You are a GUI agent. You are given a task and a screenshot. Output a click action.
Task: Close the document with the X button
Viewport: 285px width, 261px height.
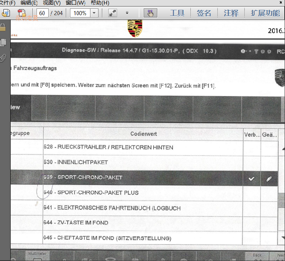coord(281,2)
